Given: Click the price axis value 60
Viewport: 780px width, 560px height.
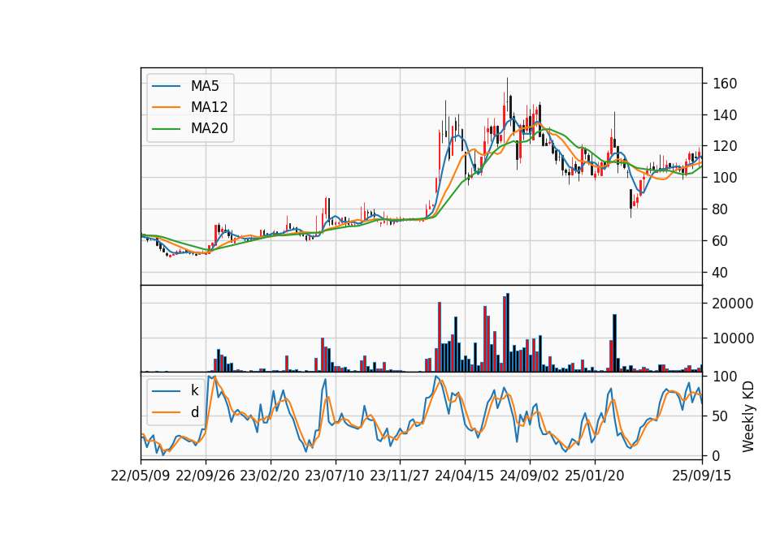Looking at the screenshot, I should coord(721,240).
